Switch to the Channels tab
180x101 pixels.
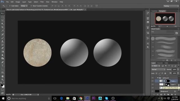160,63
